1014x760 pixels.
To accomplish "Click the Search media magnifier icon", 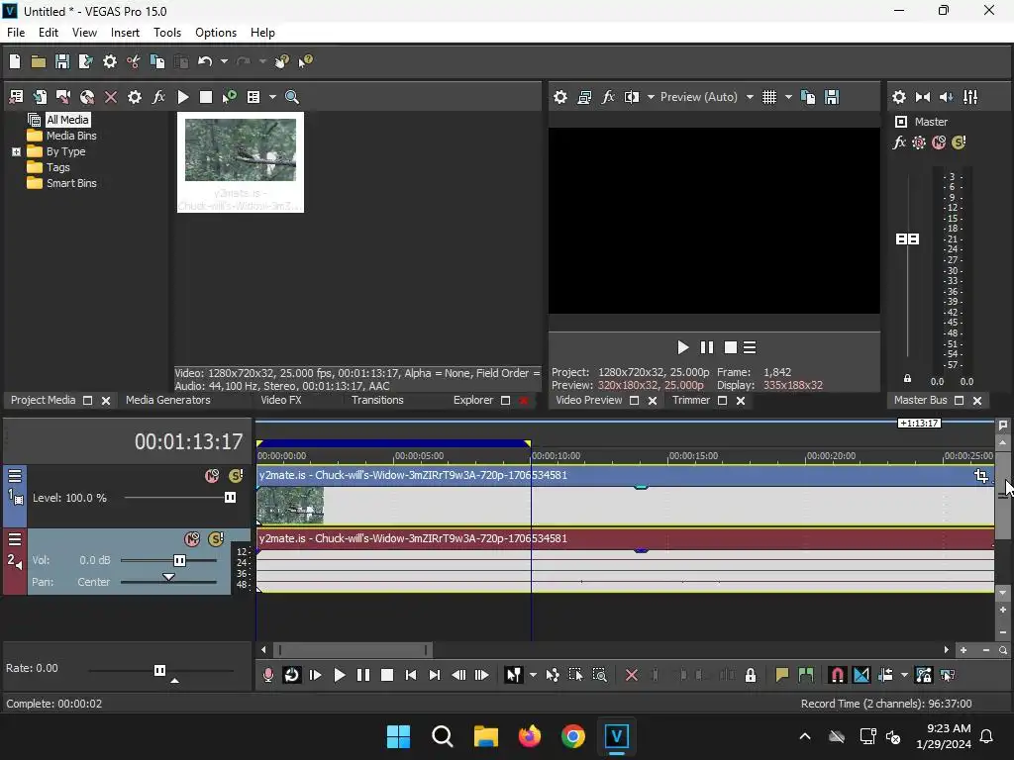I will coord(292,97).
